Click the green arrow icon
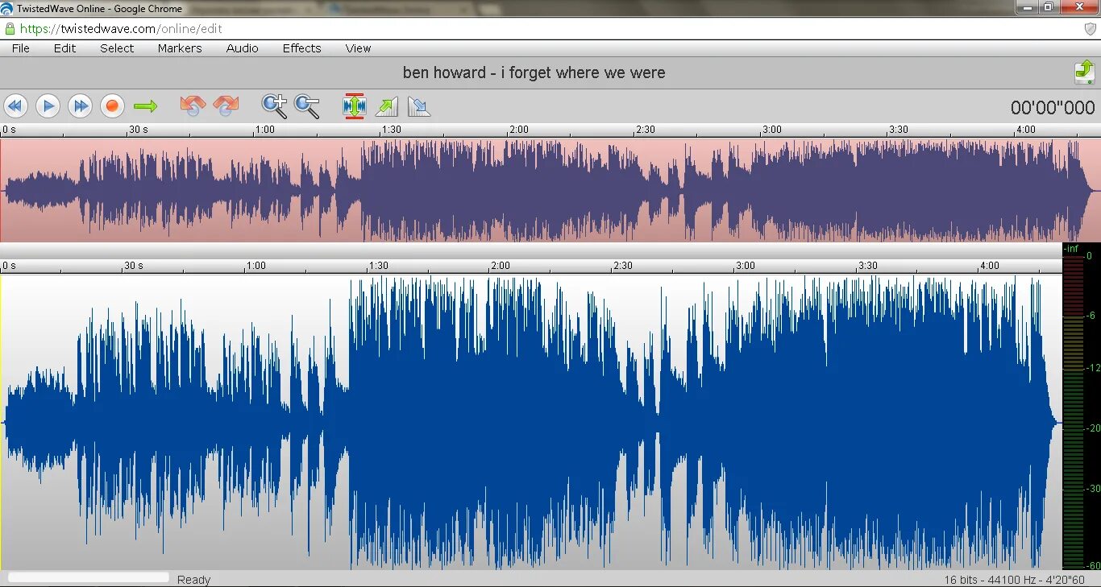This screenshot has width=1101, height=587. (x=146, y=106)
